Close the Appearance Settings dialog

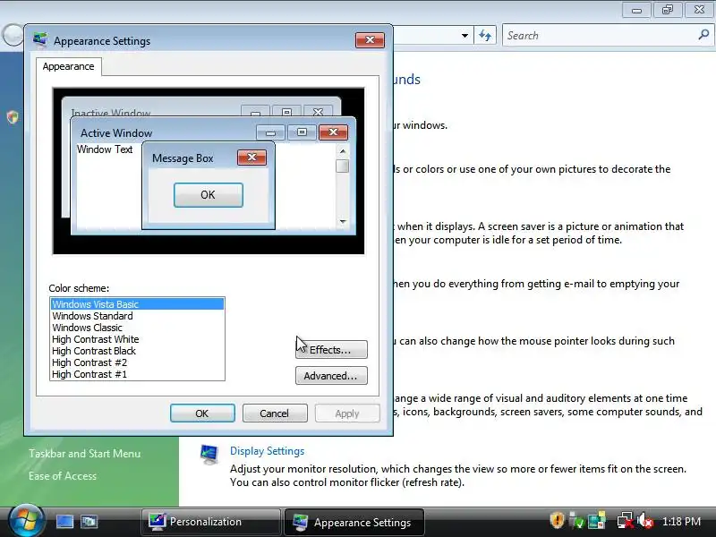coord(370,40)
